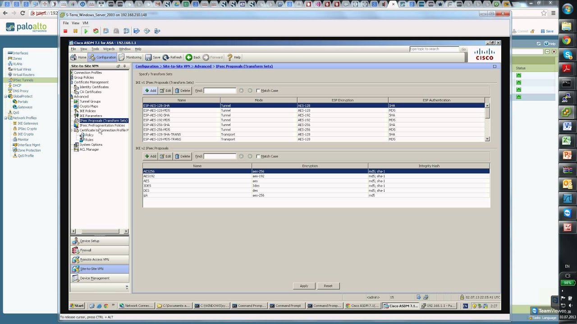This screenshot has width=577, height=324.
Task: Stop the VM with the red square icon
Action: pos(65,31)
